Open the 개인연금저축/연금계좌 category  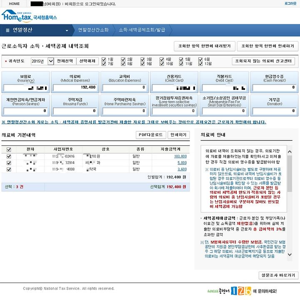click(x=25, y=105)
